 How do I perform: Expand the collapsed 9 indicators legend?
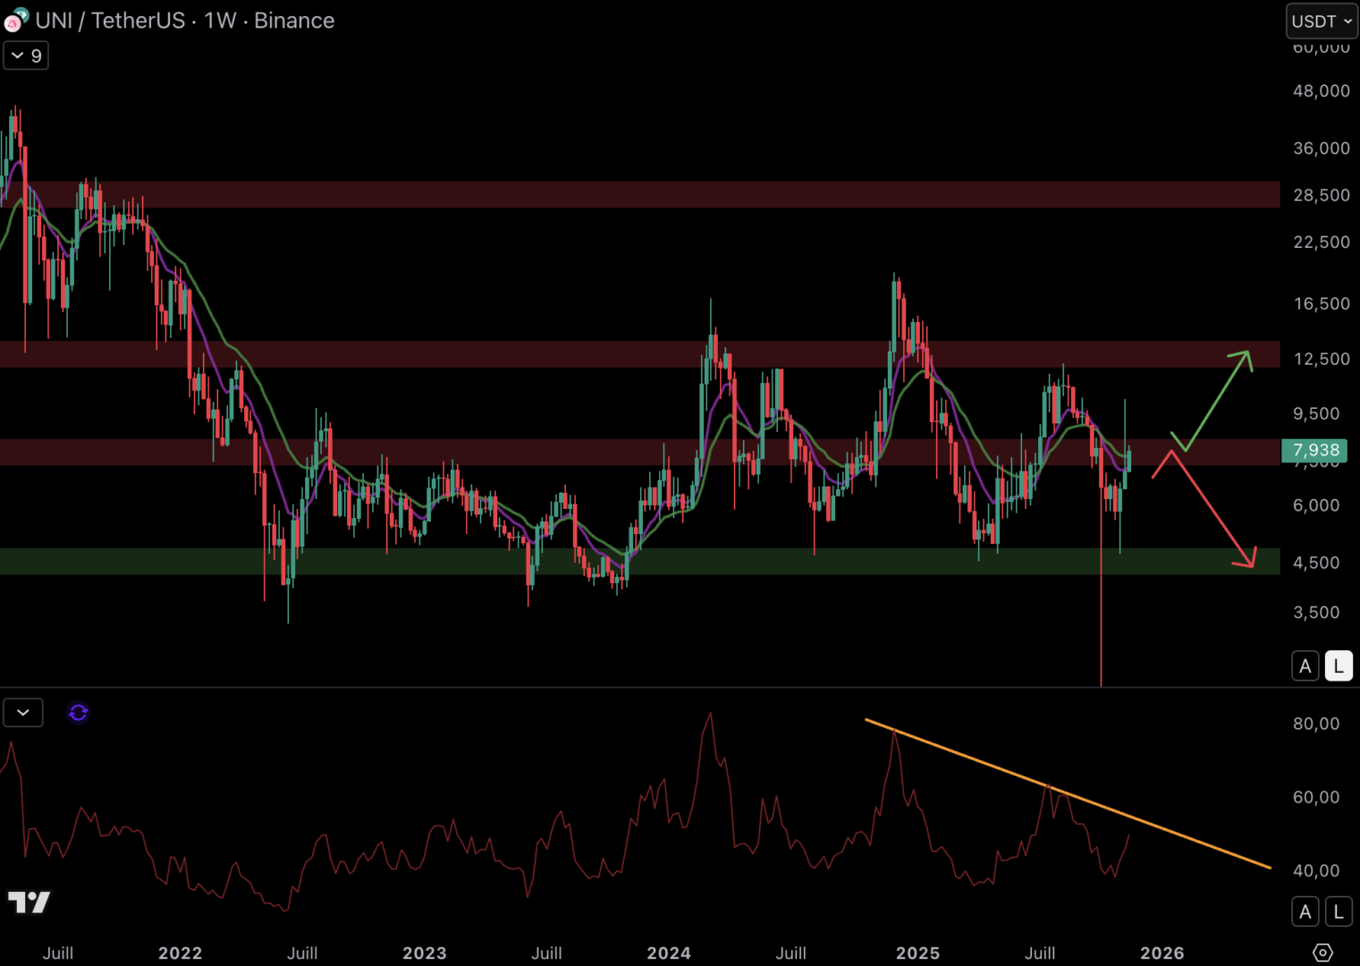pyautogui.click(x=26, y=55)
